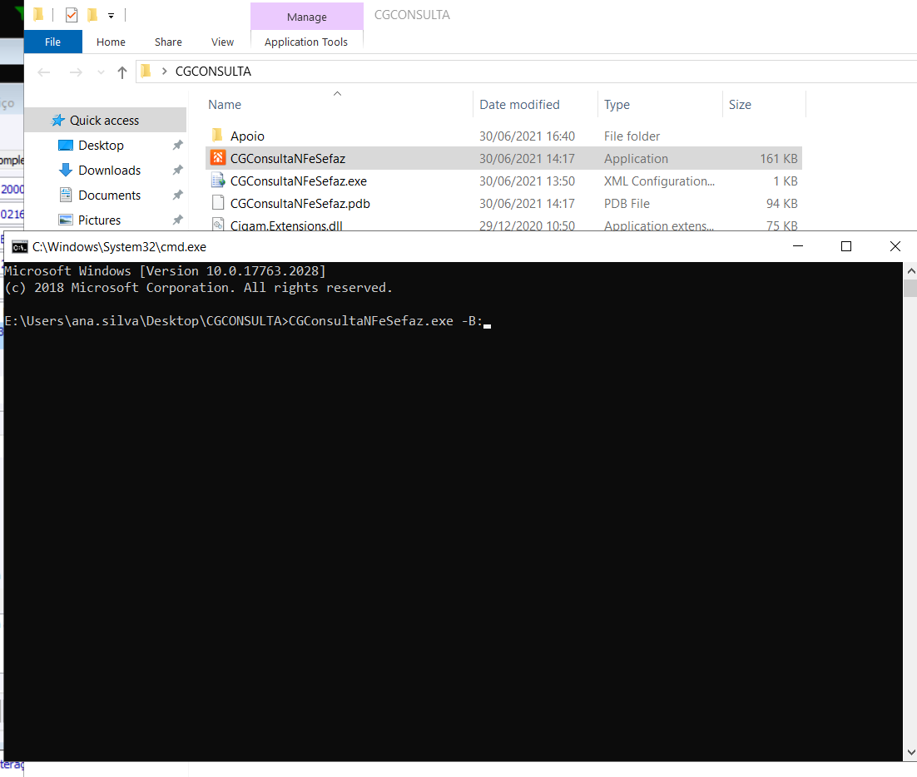Click the 30/06/2021 16:40 date cell
This screenshot has height=777, width=917.
(x=527, y=136)
